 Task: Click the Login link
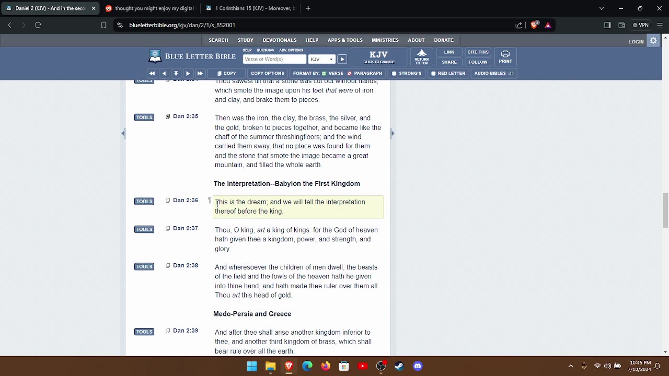636,42
